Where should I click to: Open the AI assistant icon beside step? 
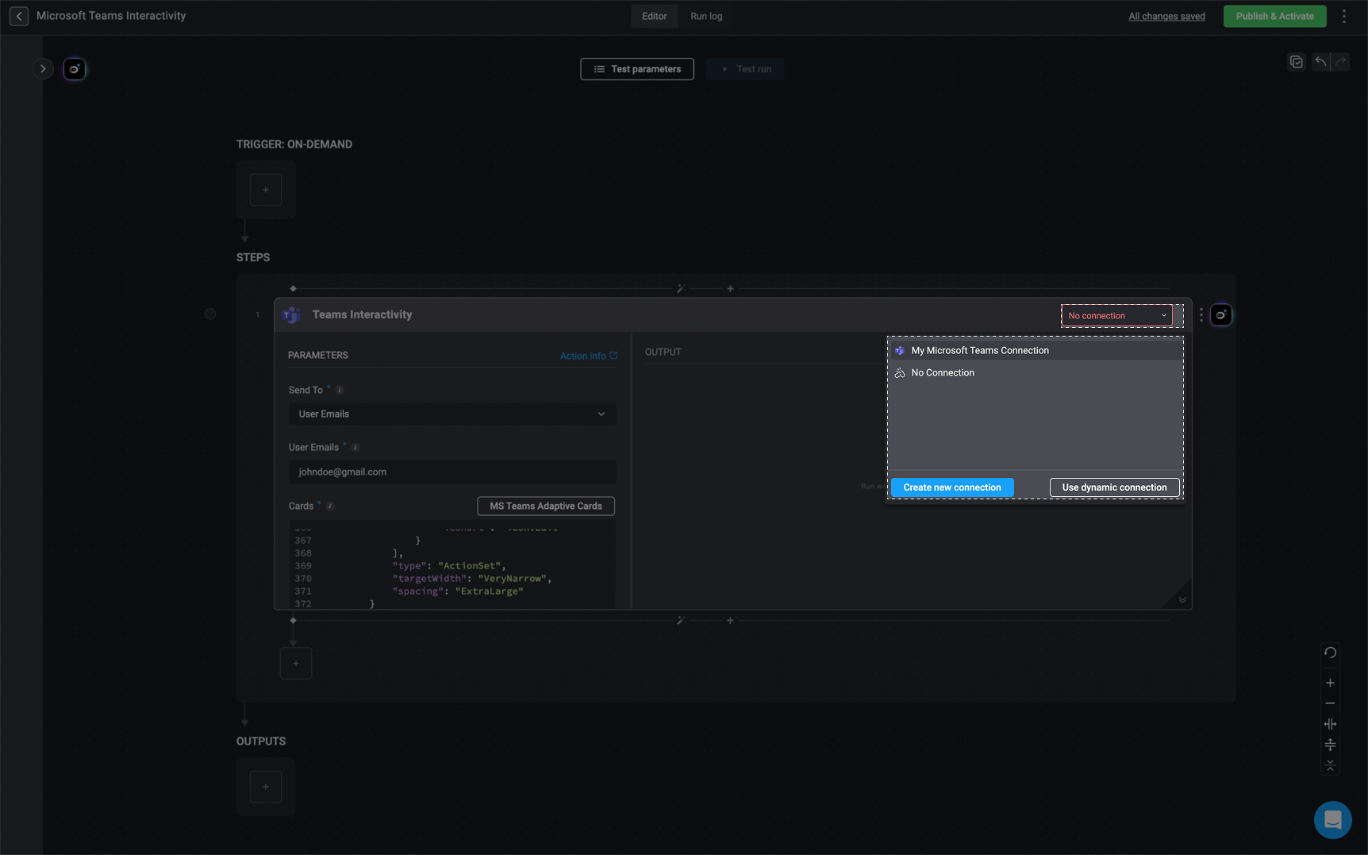(x=1221, y=315)
